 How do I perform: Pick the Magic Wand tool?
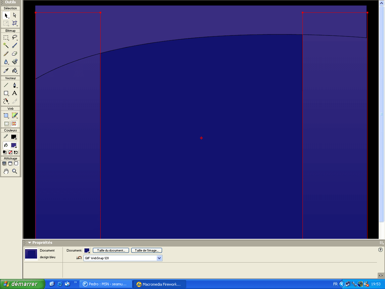tap(6, 45)
